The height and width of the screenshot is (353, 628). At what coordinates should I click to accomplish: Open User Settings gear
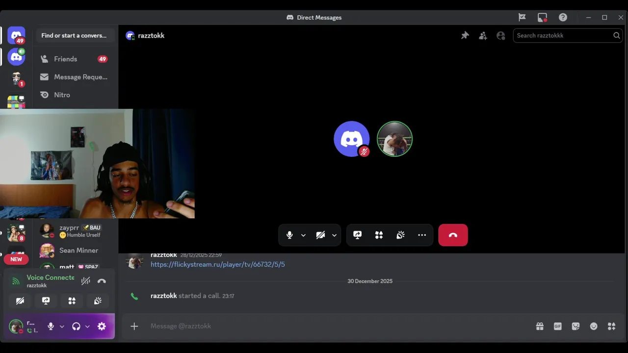pyautogui.click(x=102, y=327)
